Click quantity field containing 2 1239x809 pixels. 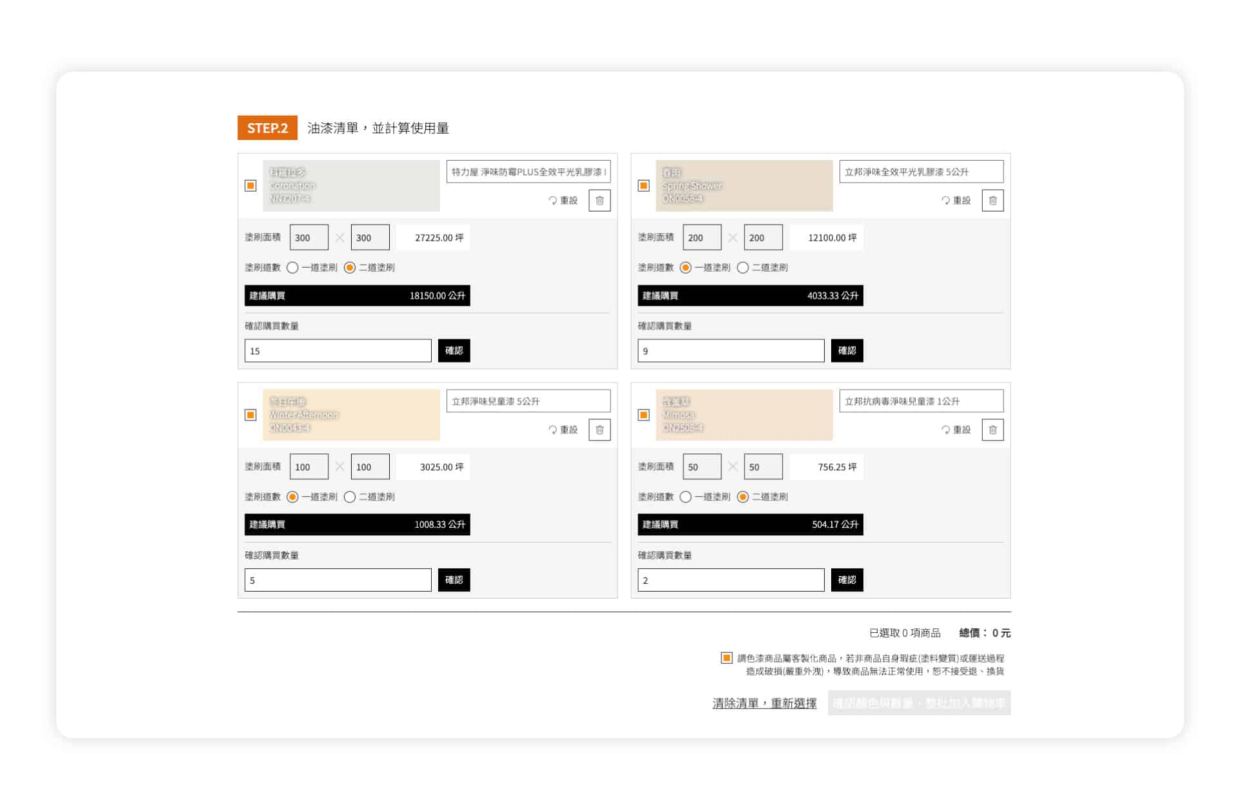pyautogui.click(x=731, y=580)
